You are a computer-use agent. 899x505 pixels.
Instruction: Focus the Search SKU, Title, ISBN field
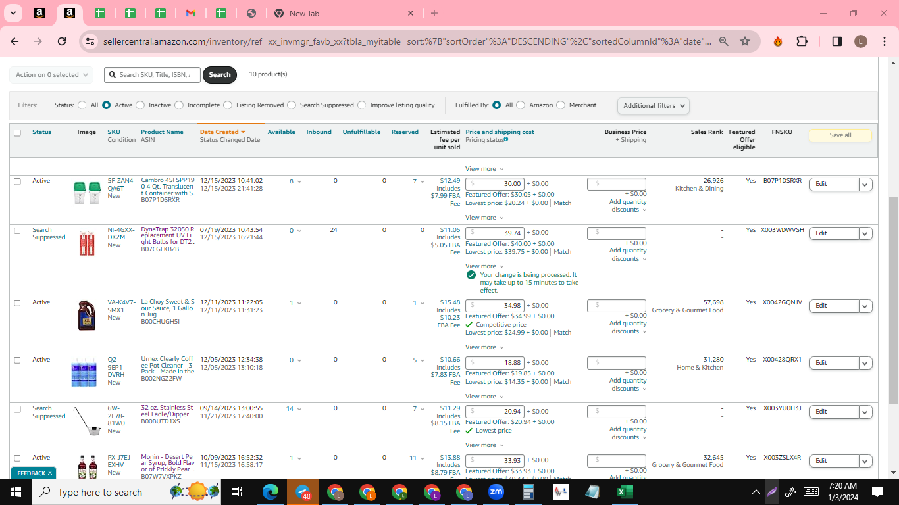pos(152,75)
